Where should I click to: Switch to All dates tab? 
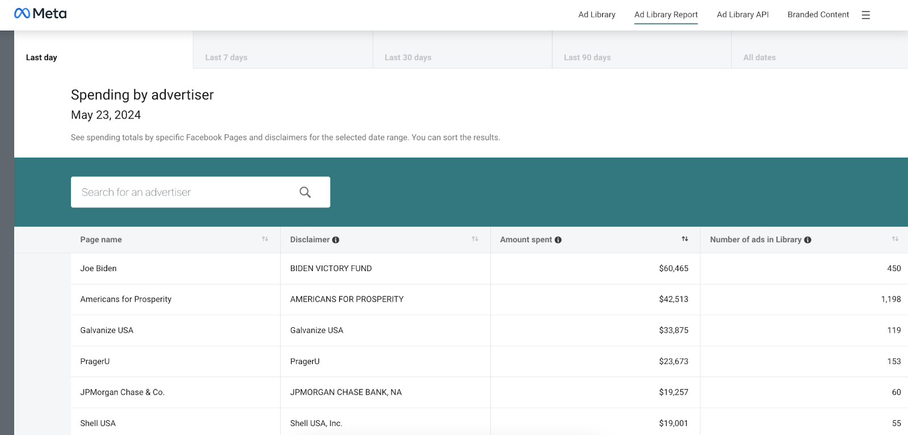click(x=820, y=50)
